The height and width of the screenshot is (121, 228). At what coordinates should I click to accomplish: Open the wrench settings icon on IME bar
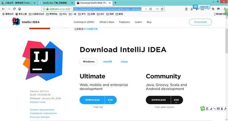point(226,109)
